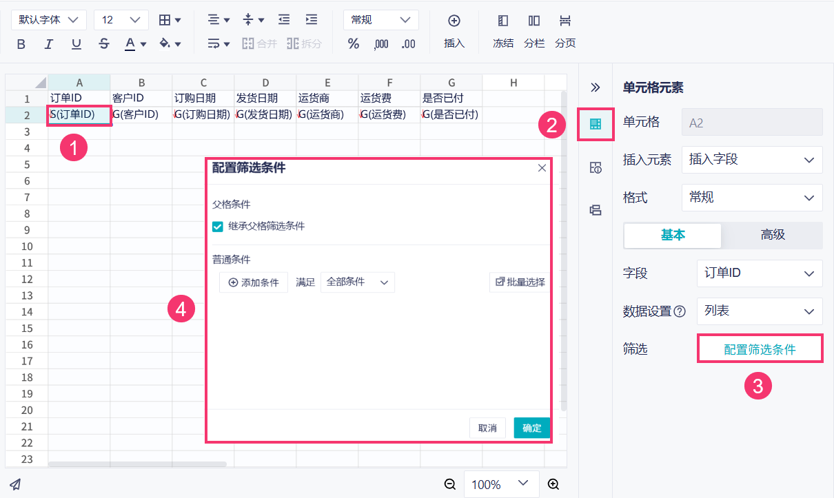834x498 pixels.
Task: Toggle 继承父格筛选条件 checkbox
Action: (x=218, y=226)
